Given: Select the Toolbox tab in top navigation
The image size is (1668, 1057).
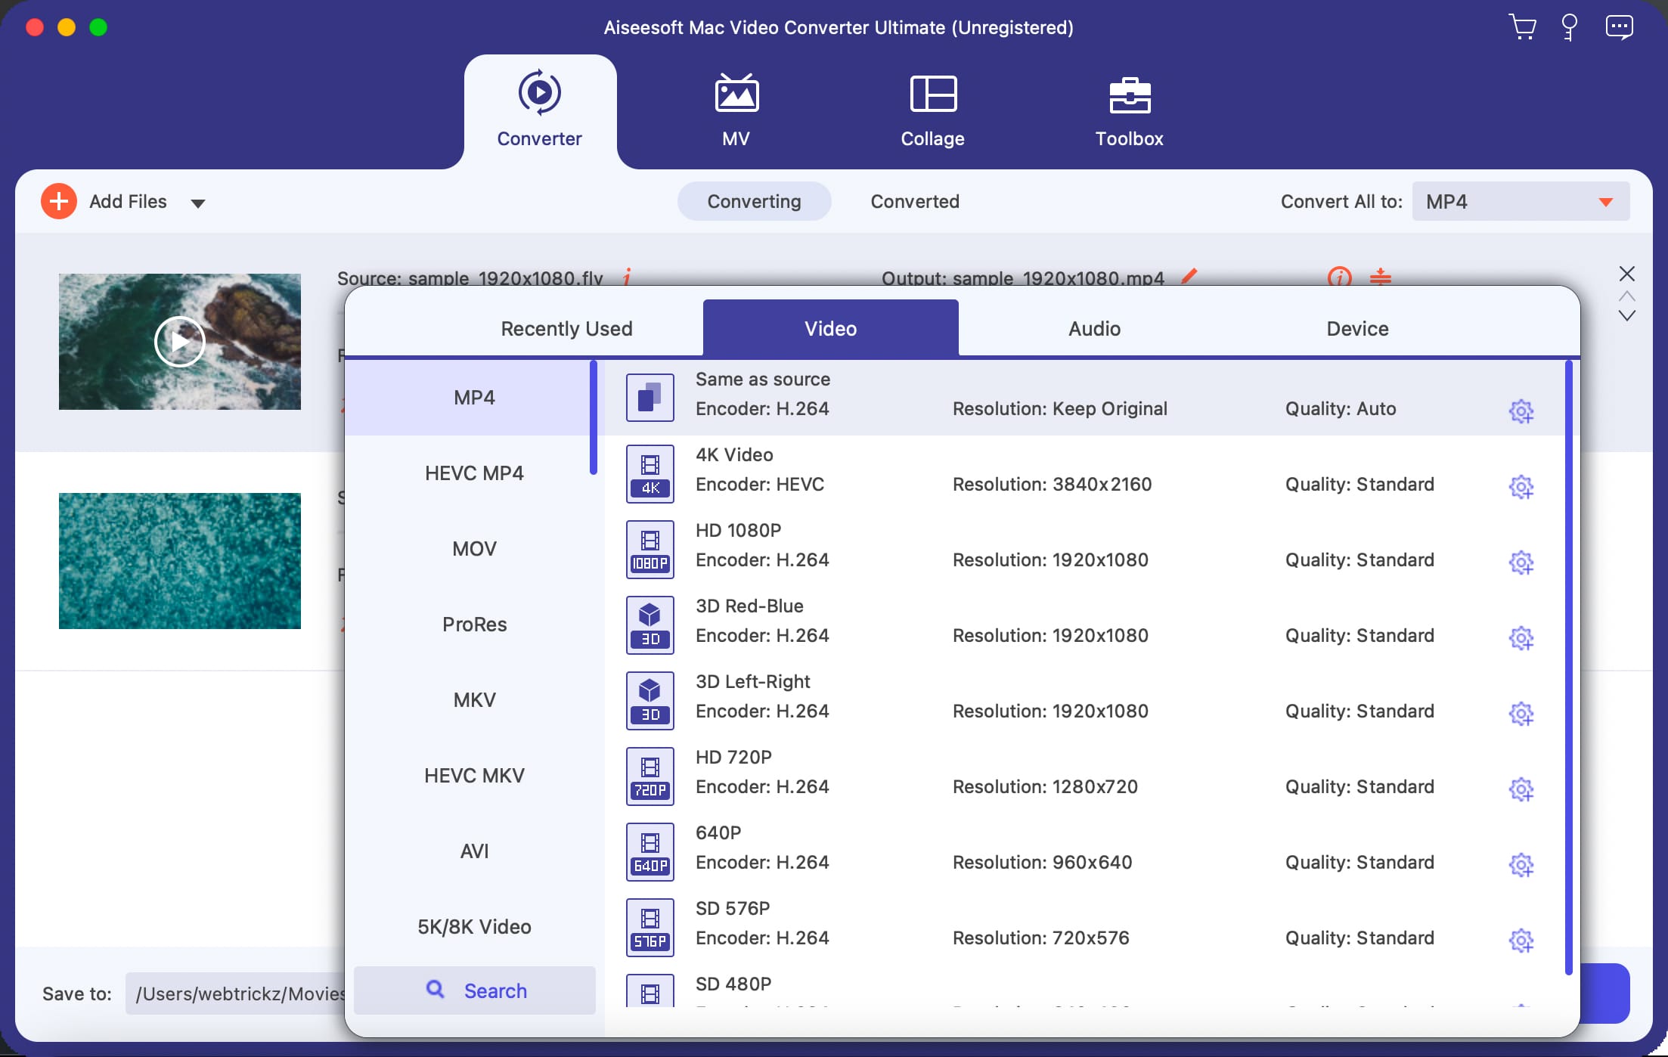Looking at the screenshot, I should point(1128,108).
